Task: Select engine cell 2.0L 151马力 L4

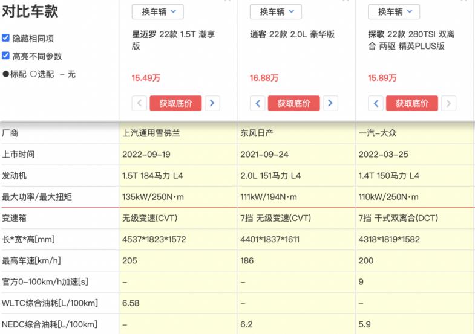Action: pos(270,176)
